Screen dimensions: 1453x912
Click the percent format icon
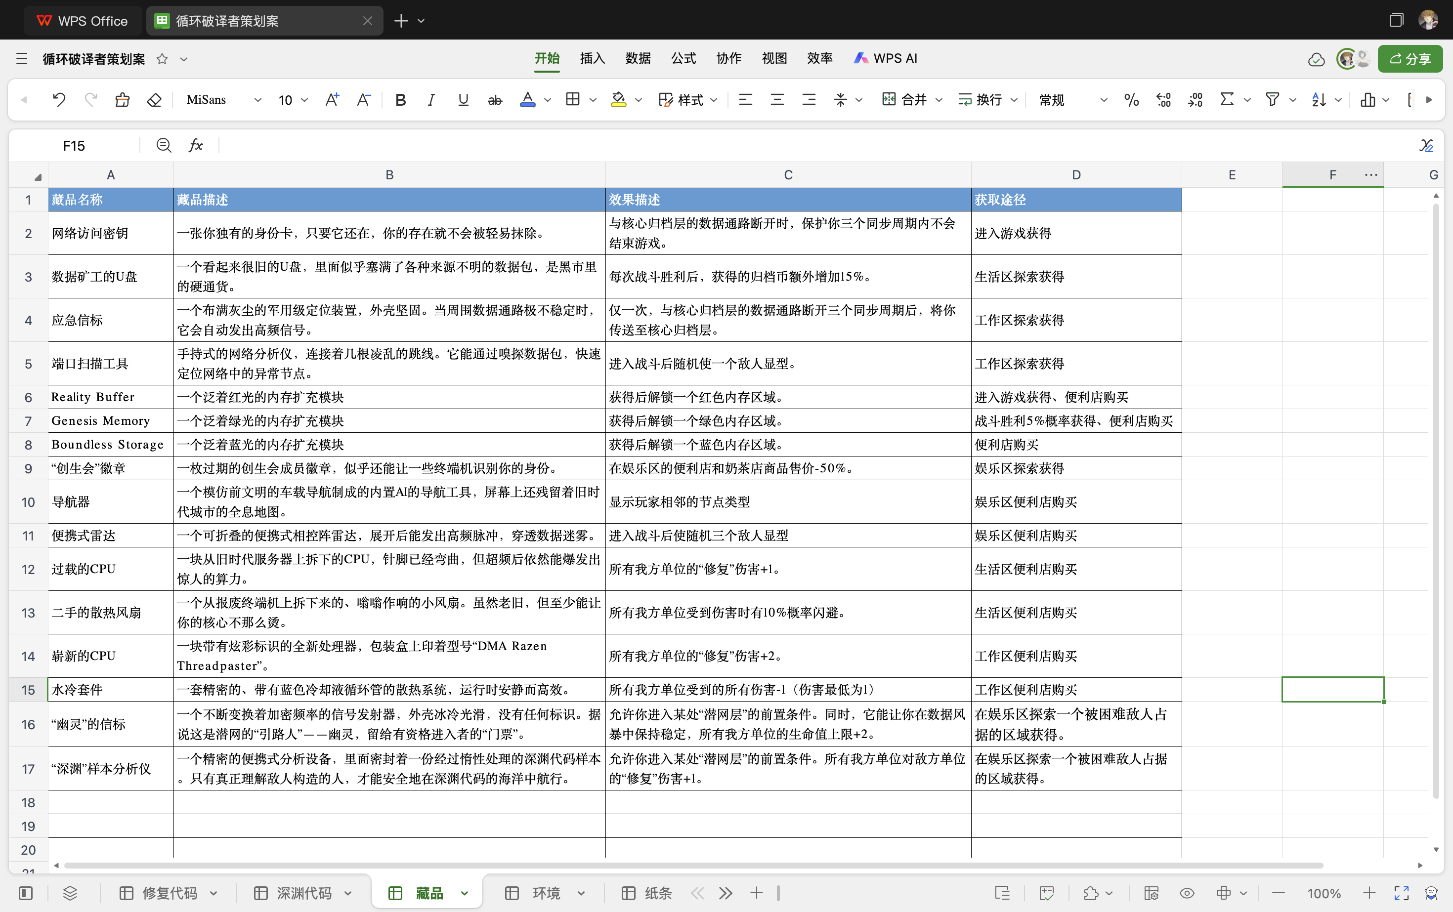click(x=1131, y=99)
